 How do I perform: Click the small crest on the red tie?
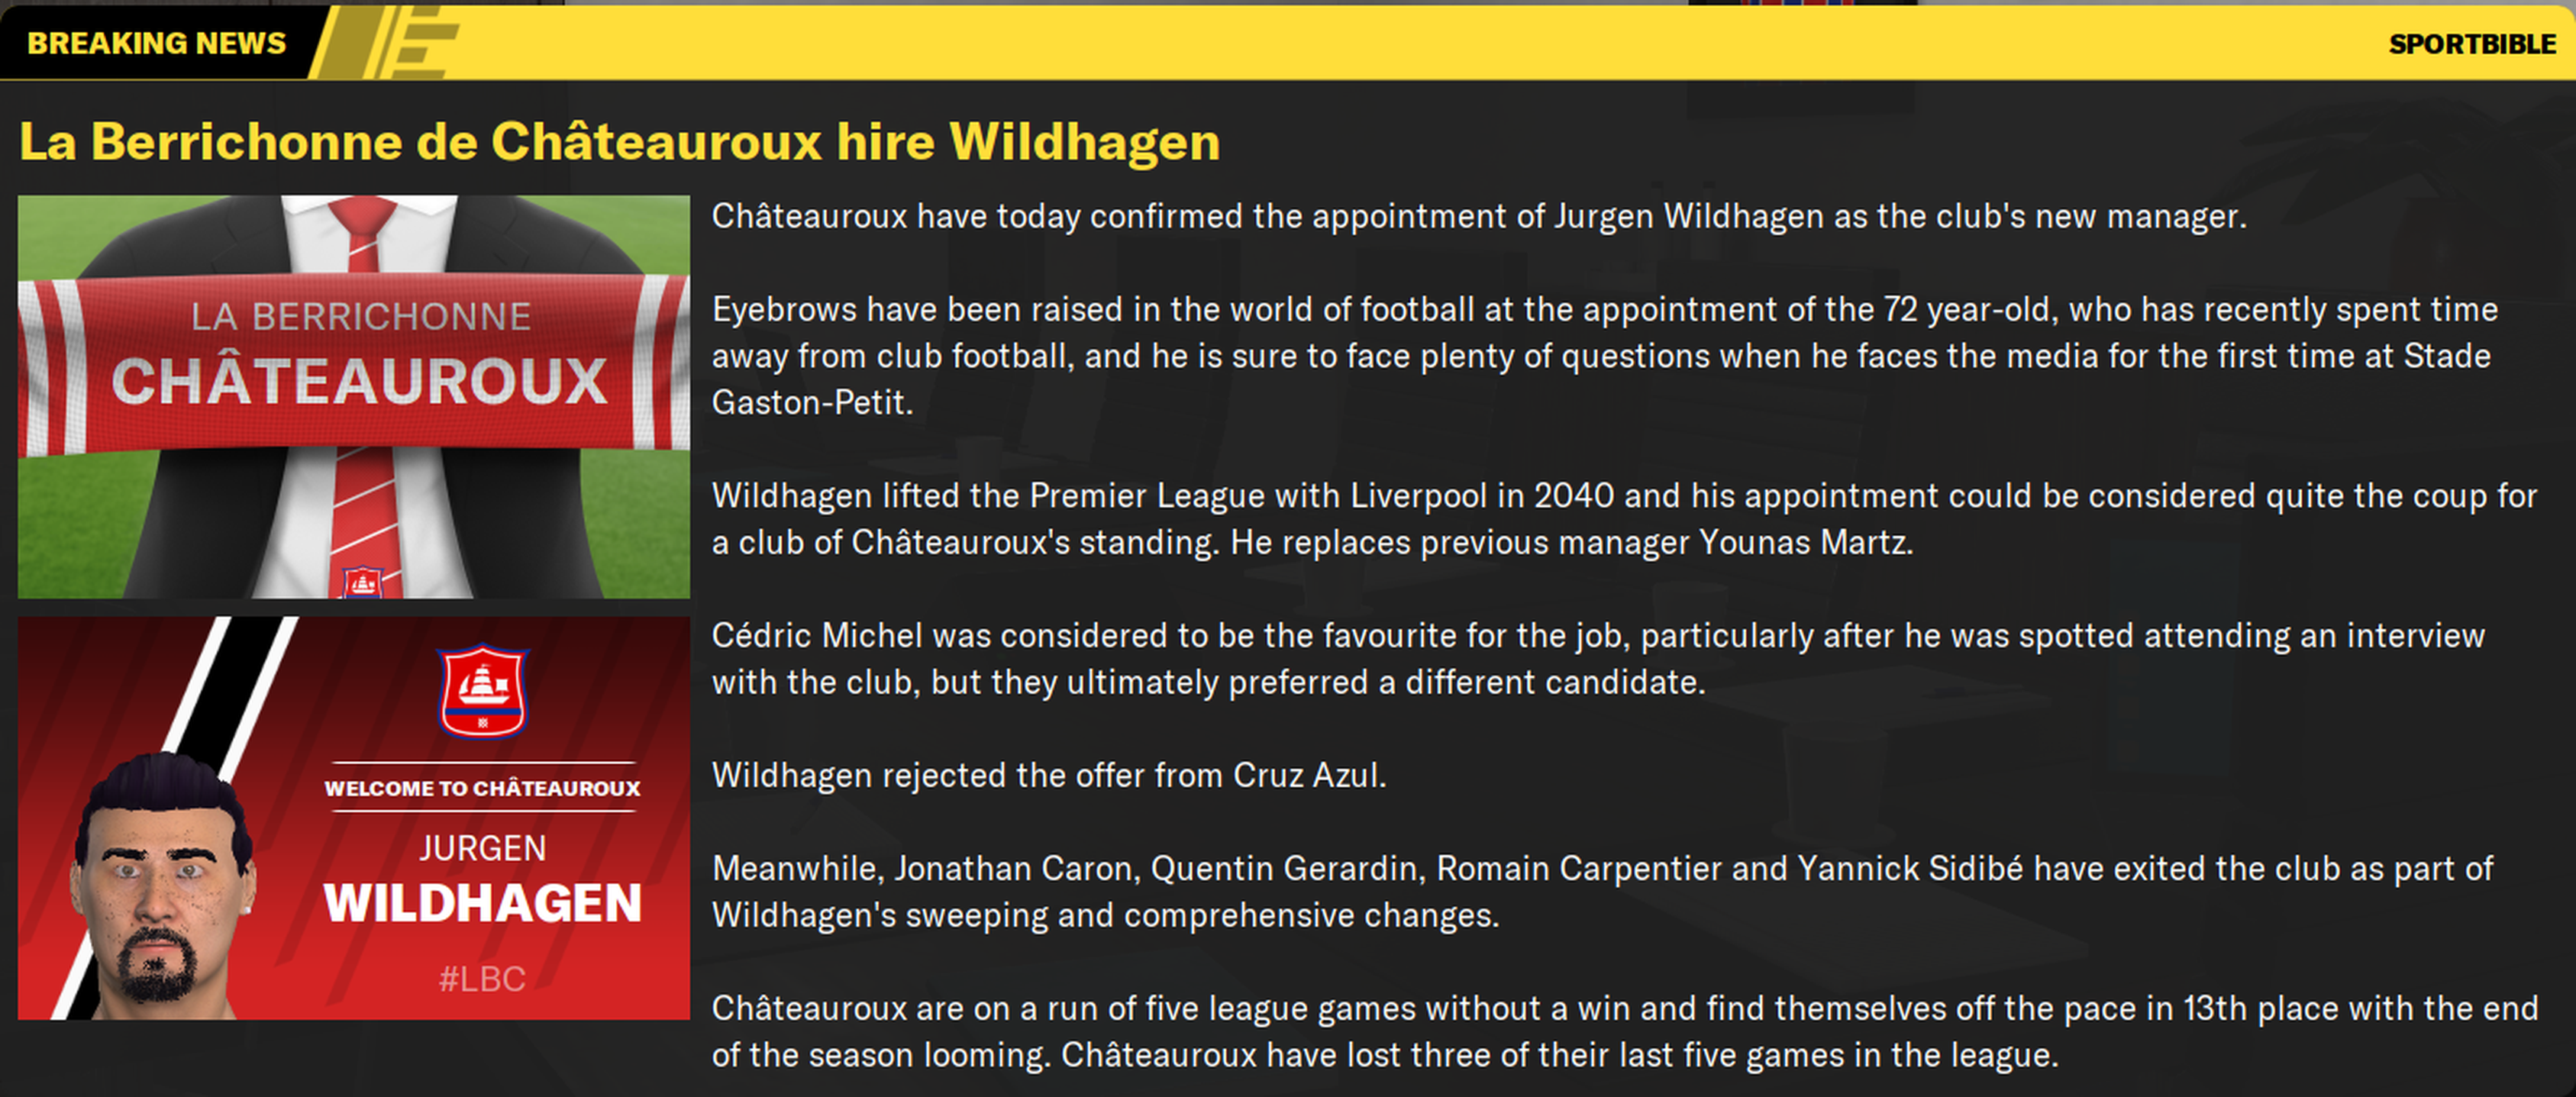pyautogui.click(x=362, y=581)
